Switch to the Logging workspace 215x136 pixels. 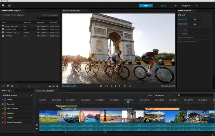[163, 6]
